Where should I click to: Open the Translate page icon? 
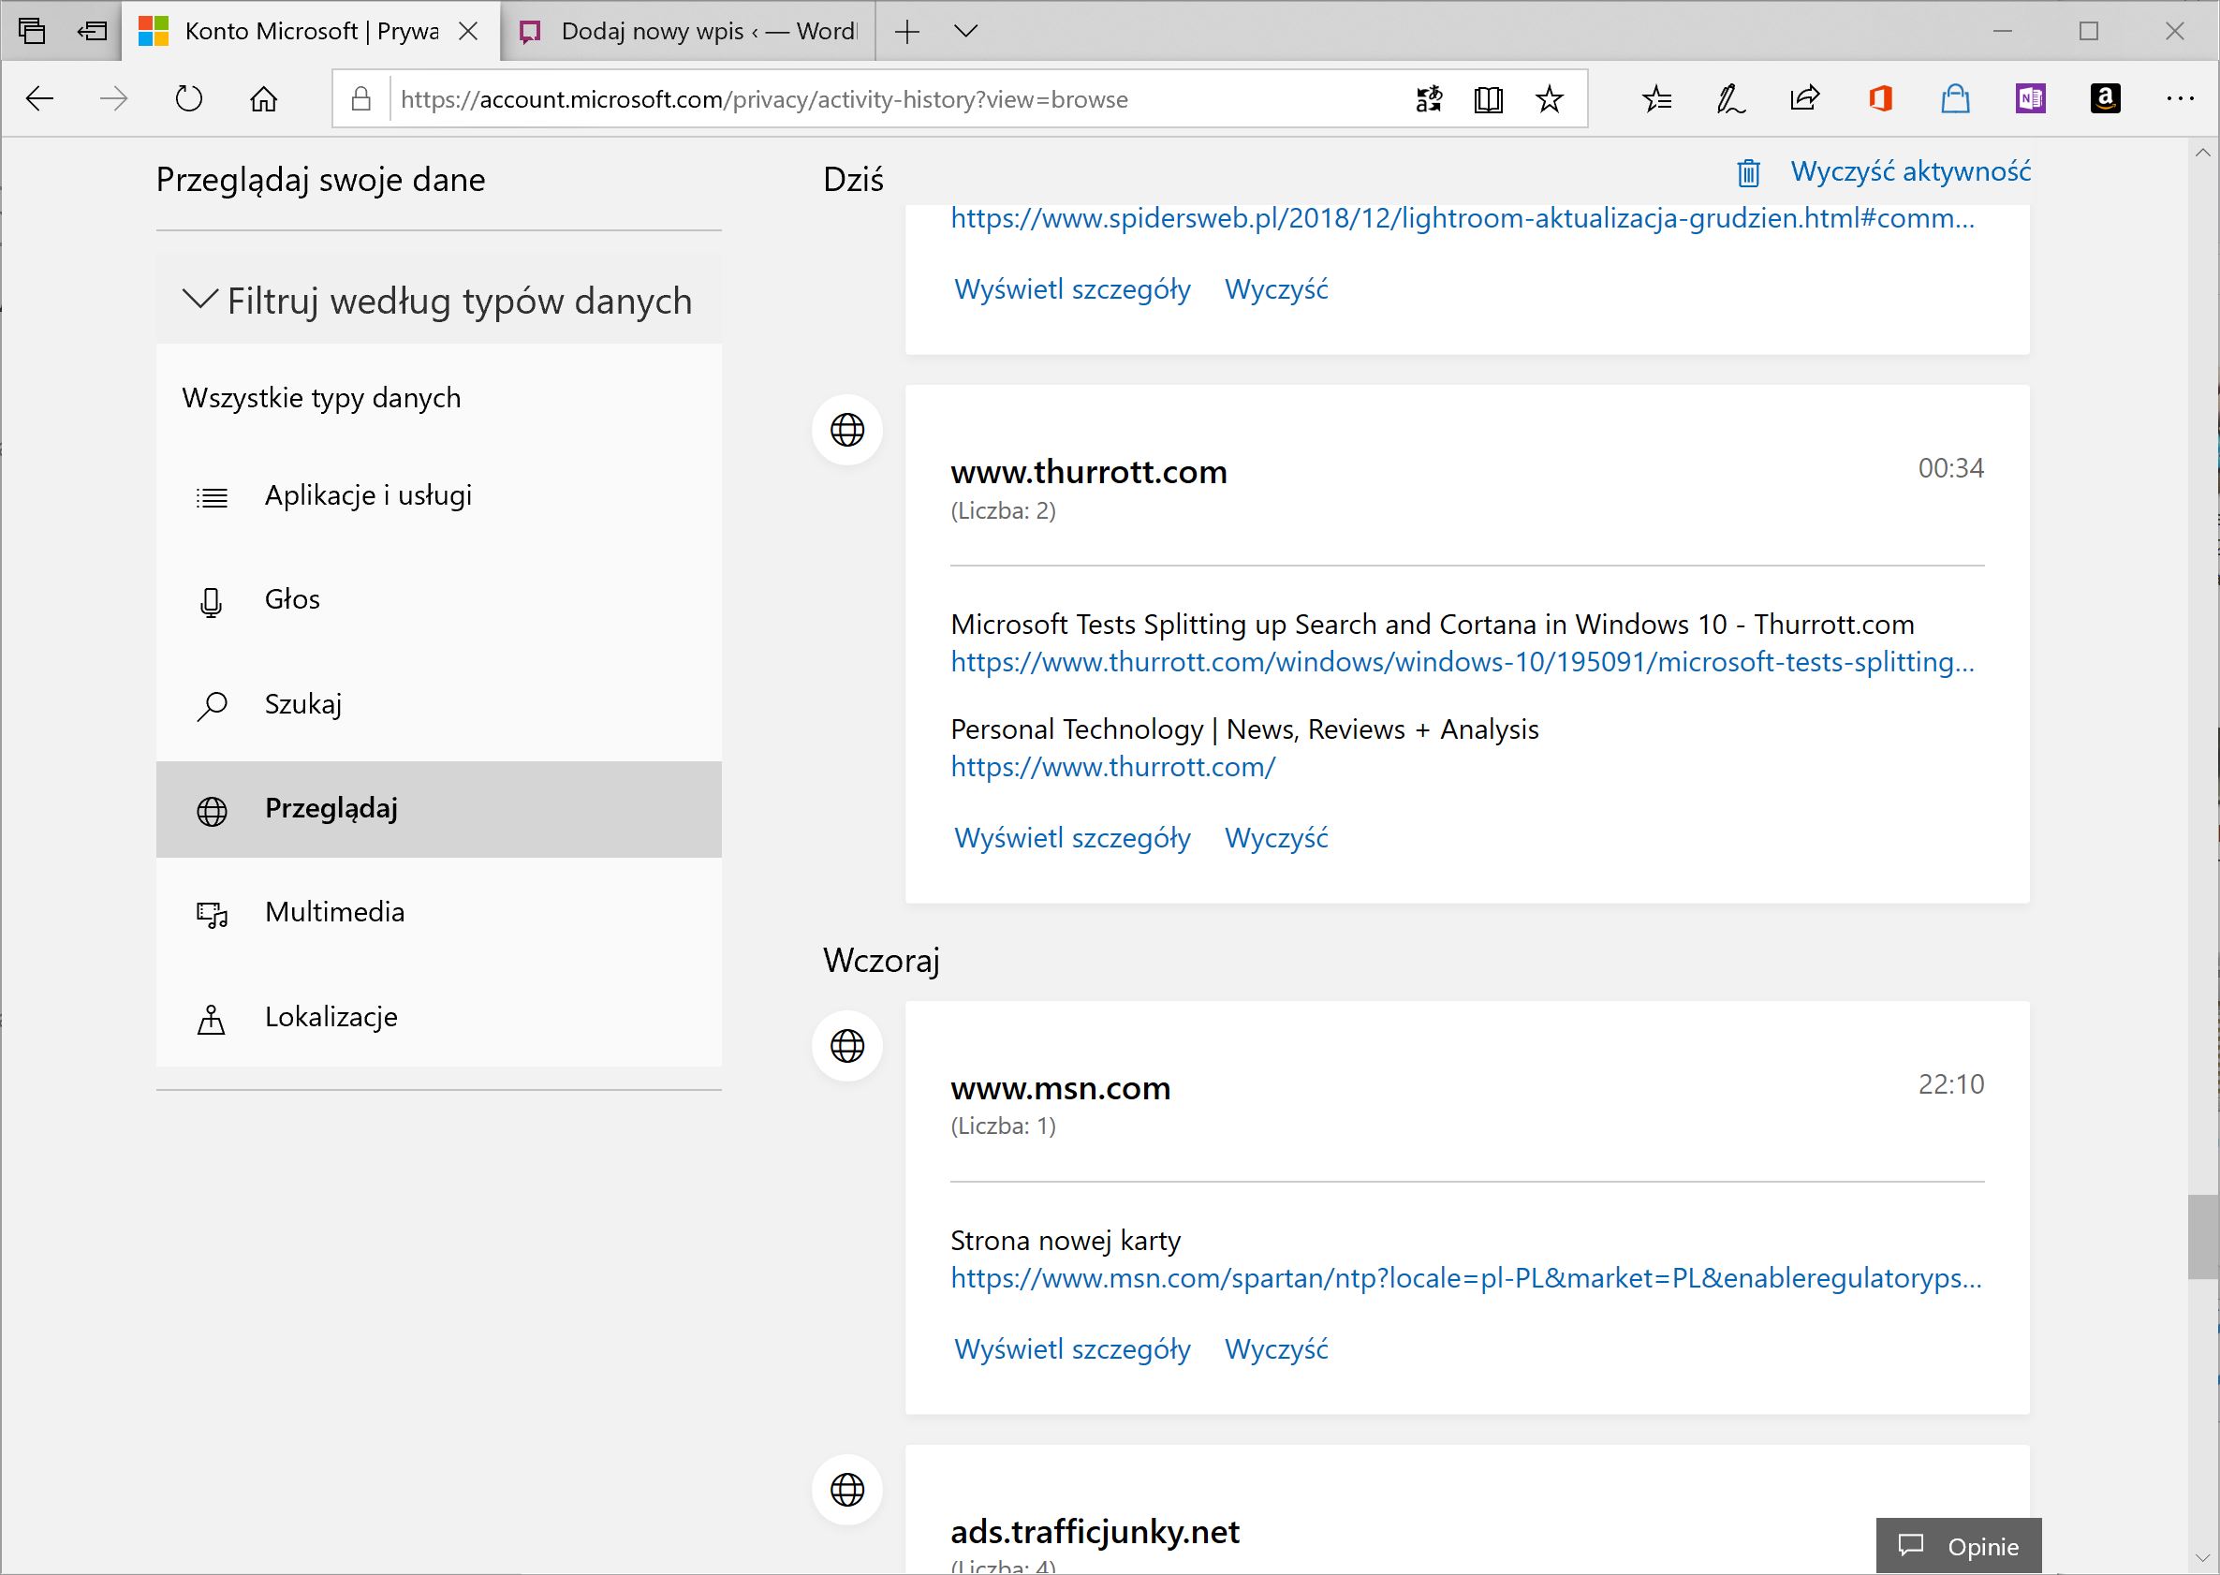click(x=1429, y=99)
